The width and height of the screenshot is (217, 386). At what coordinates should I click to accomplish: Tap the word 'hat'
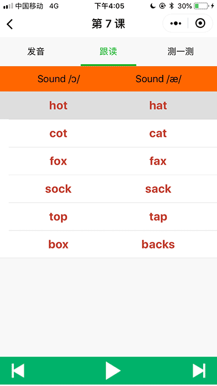tap(158, 105)
